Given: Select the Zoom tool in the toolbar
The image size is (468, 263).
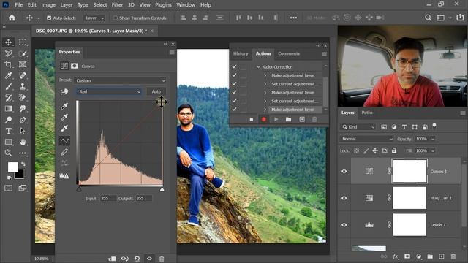Looking at the screenshot, I should click(x=8, y=153).
